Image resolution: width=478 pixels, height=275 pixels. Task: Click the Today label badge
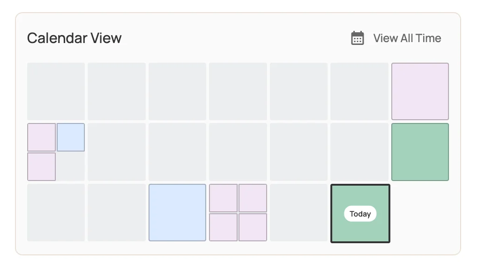360,214
